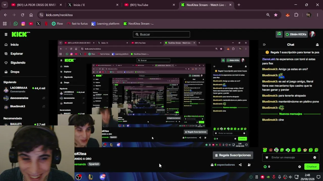Click the Obtén KICKs button
This screenshot has height=181, width=323.
[296, 34]
